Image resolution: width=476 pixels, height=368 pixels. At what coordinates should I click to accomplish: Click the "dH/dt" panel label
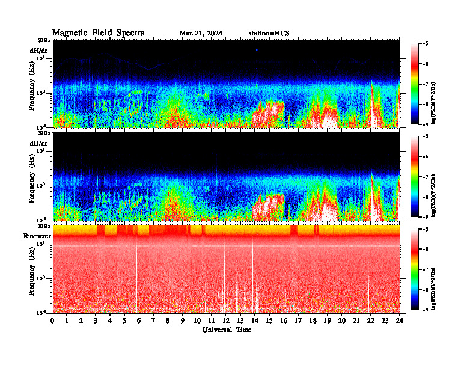38,51
